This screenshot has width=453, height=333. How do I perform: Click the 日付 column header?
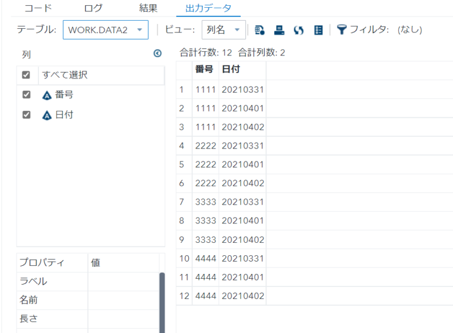(x=231, y=70)
